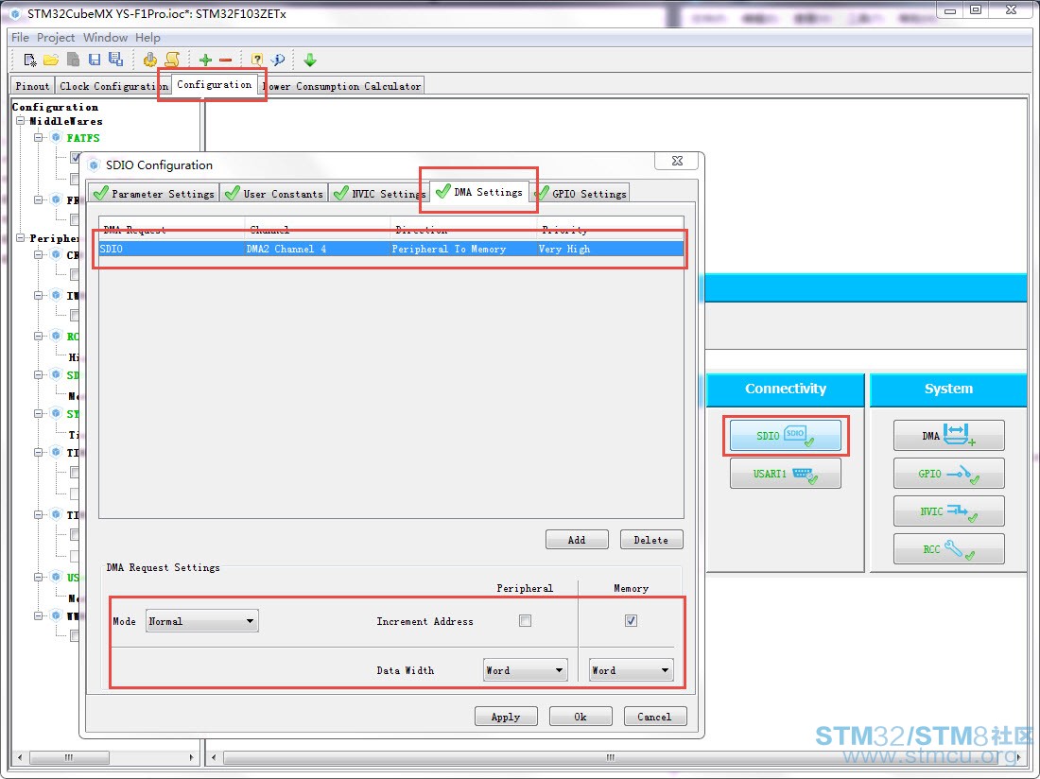Toggle Peripheral Increment Address checkbox
Viewport: 1040px width, 779px height.
pyautogui.click(x=526, y=620)
